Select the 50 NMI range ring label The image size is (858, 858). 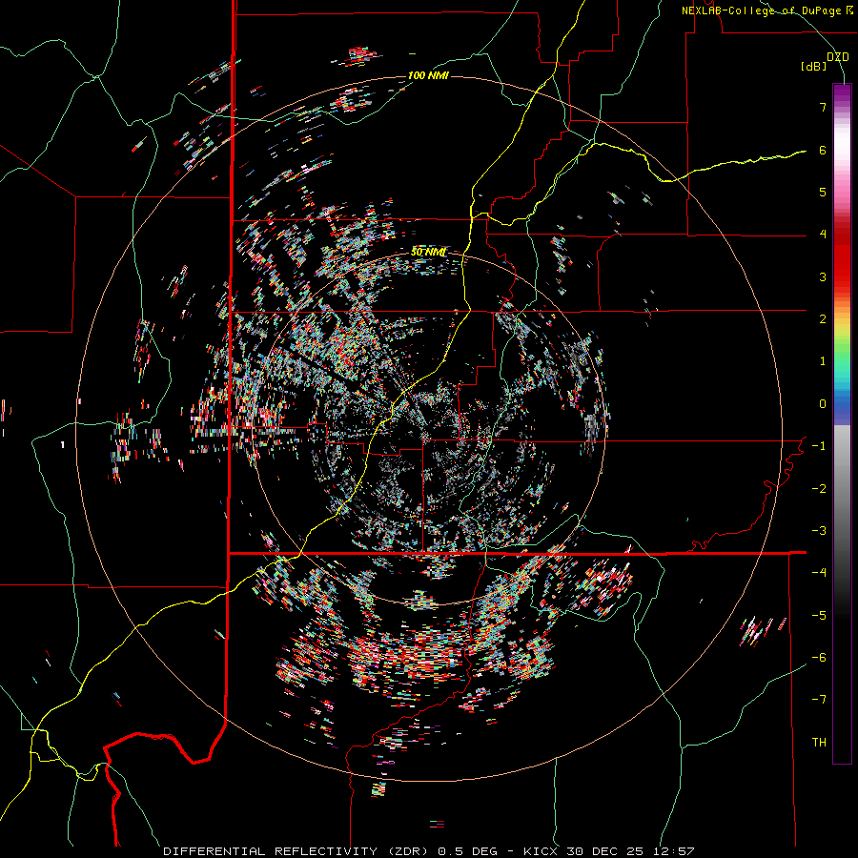[428, 252]
